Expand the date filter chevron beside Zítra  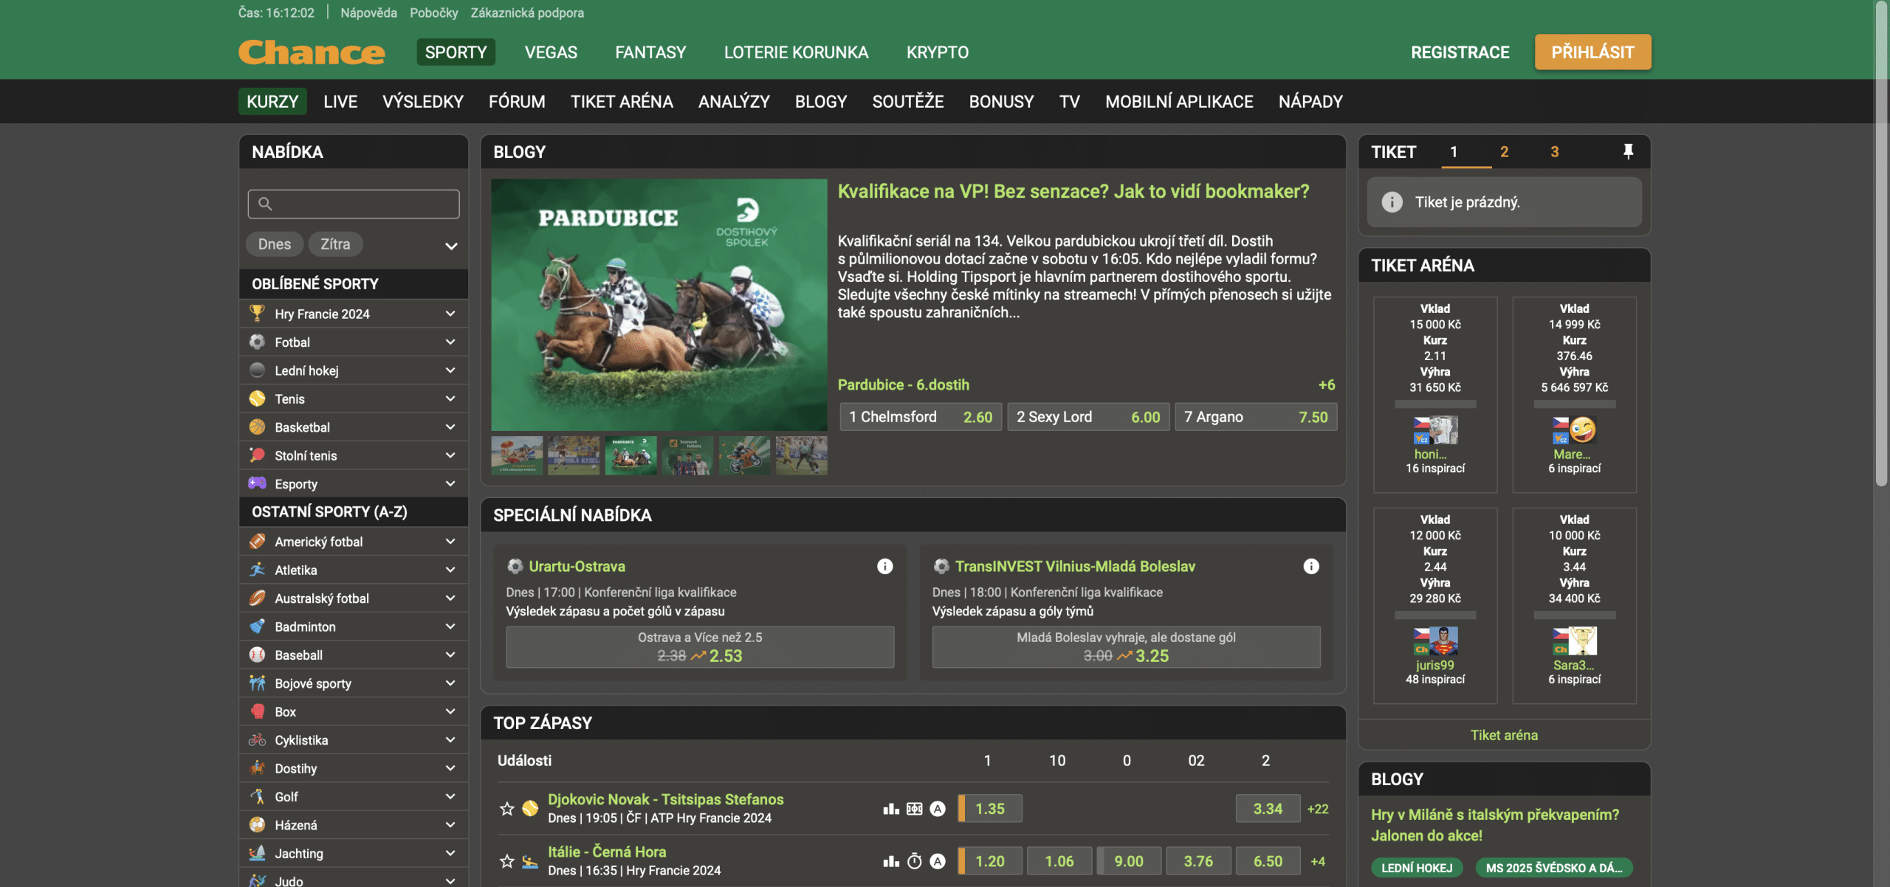click(451, 246)
